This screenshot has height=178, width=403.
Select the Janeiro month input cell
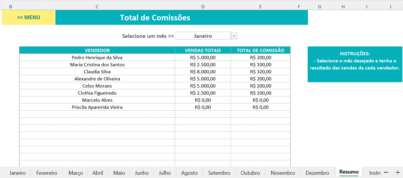tap(203, 36)
